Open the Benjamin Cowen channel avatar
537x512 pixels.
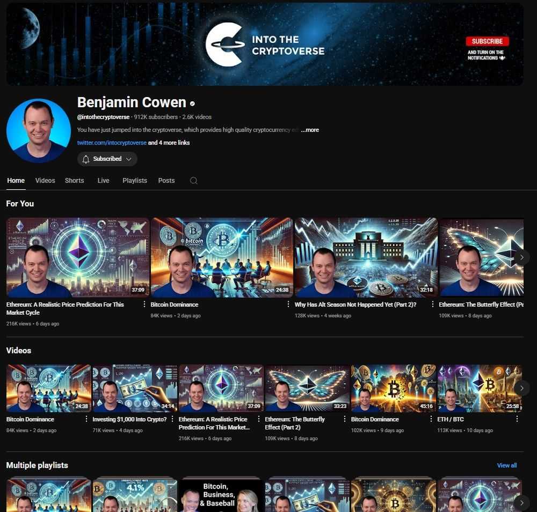[x=39, y=130]
